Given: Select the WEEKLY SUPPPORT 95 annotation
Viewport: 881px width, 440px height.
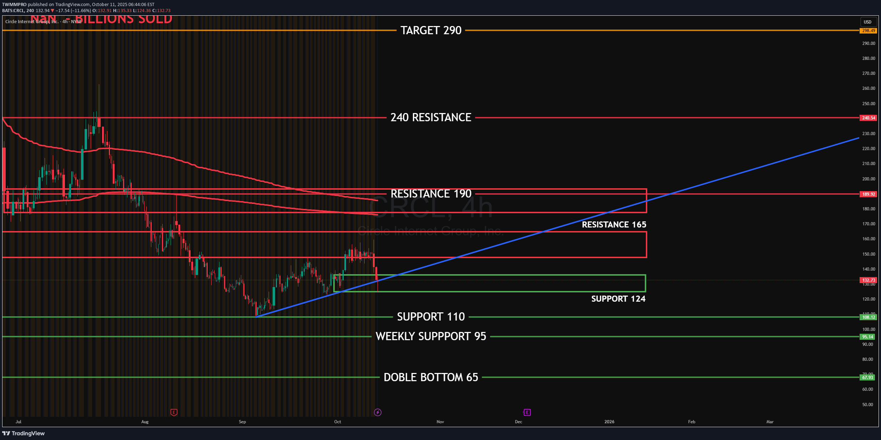Looking at the screenshot, I should [431, 336].
